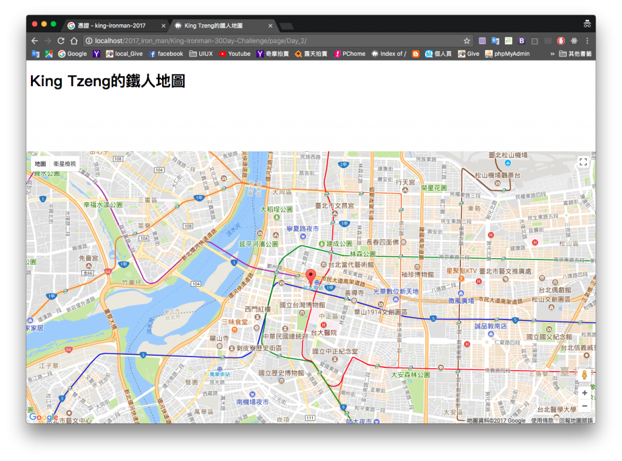Image resolution: width=622 pixels, height=461 pixels.
Task: Click the 國立國父紀念館 map label
Action: [549, 336]
